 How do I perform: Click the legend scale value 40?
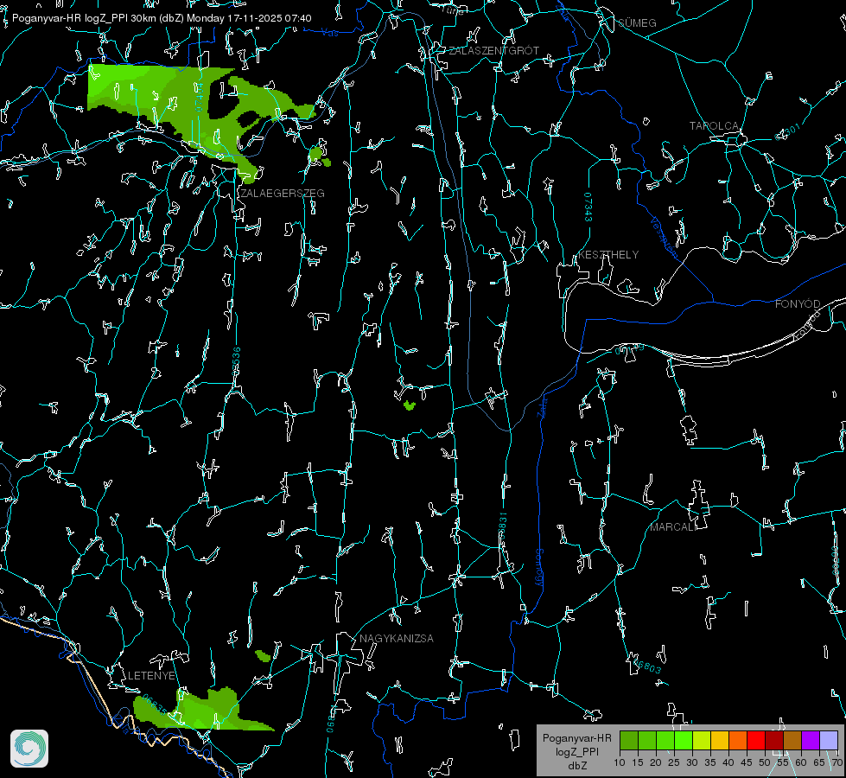(x=728, y=763)
